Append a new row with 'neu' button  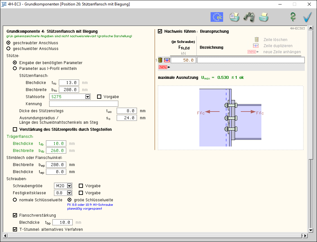163,67
